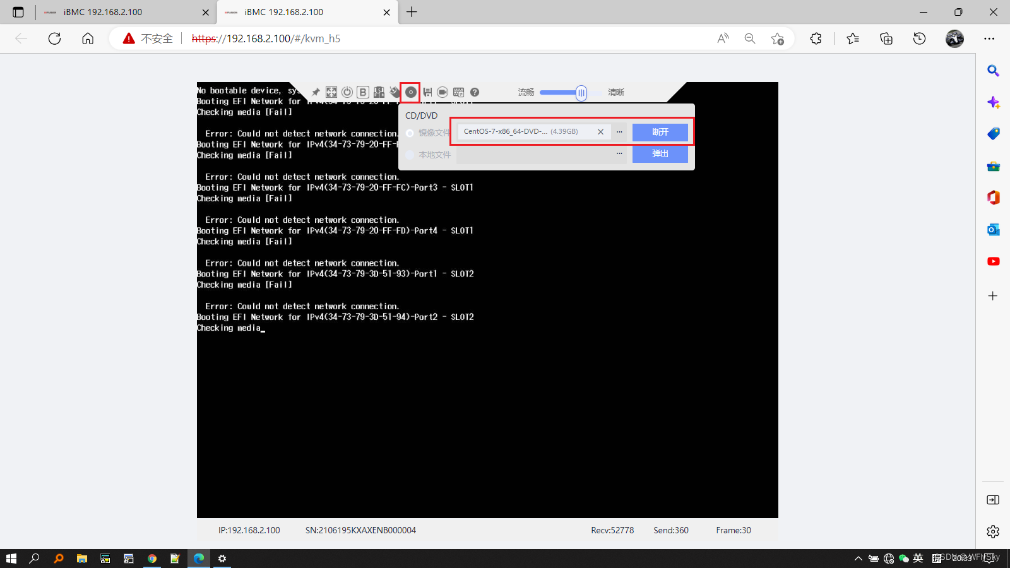Open Google Chrome from the taskbar
Screen dimensions: 1010x568
152,559
